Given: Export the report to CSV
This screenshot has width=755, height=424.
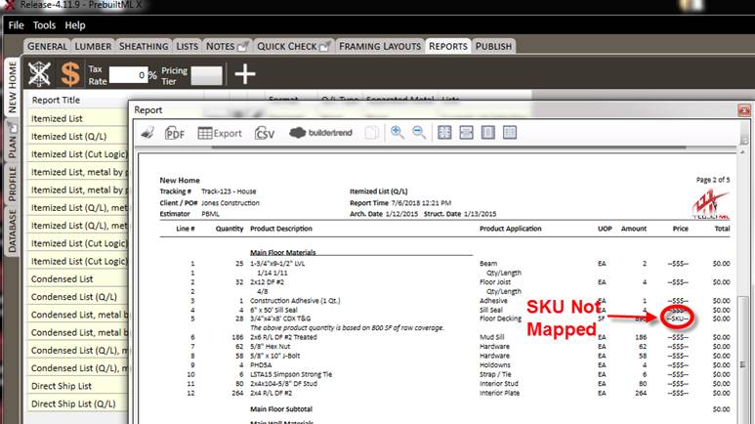Looking at the screenshot, I should [264, 133].
